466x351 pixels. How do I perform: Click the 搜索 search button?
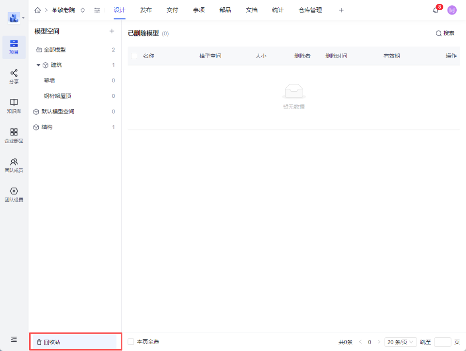point(445,33)
